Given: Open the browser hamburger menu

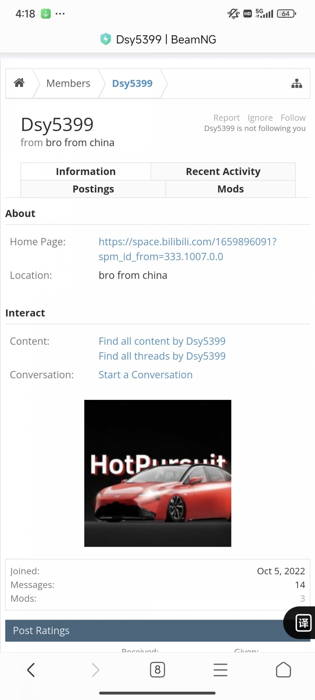Looking at the screenshot, I should click(x=220, y=670).
